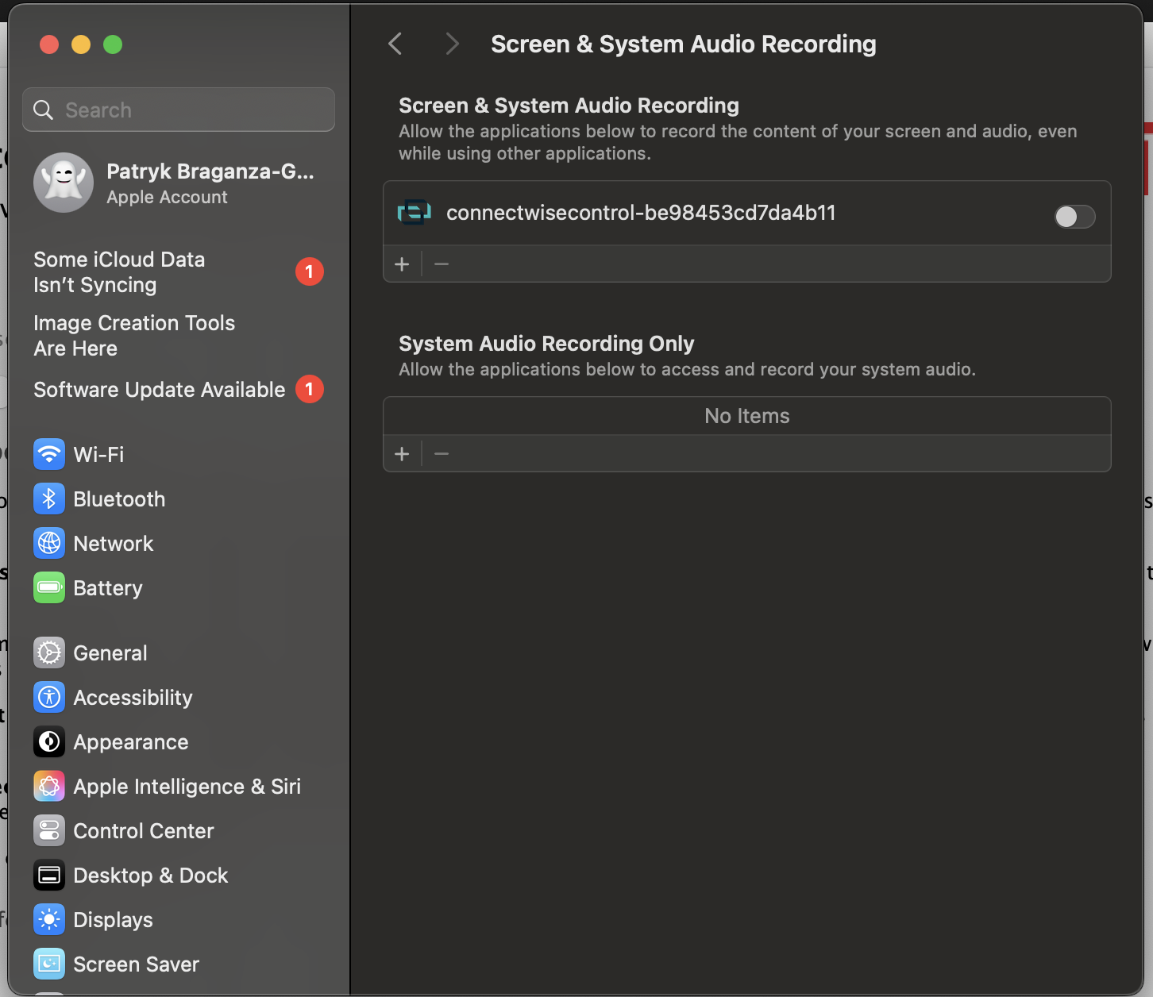This screenshot has height=997, width=1153.
Task: Go forward with the right chevron
Action: coord(452,44)
